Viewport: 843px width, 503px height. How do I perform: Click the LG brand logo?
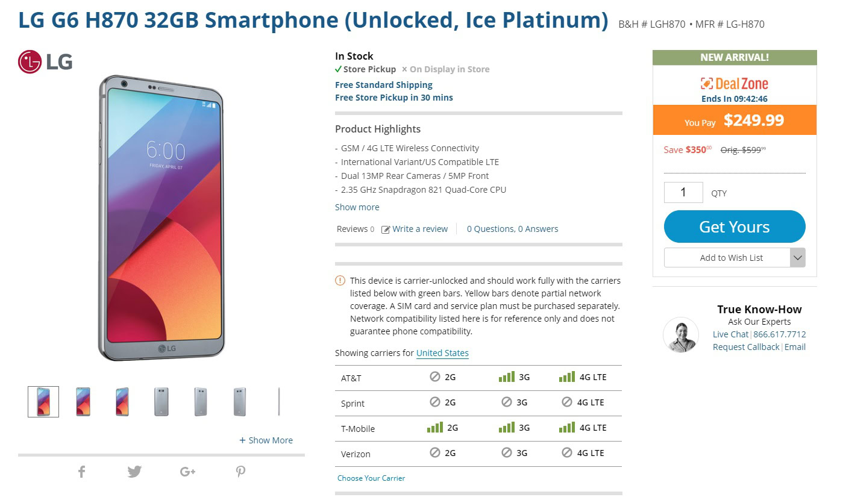coord(45,61)
